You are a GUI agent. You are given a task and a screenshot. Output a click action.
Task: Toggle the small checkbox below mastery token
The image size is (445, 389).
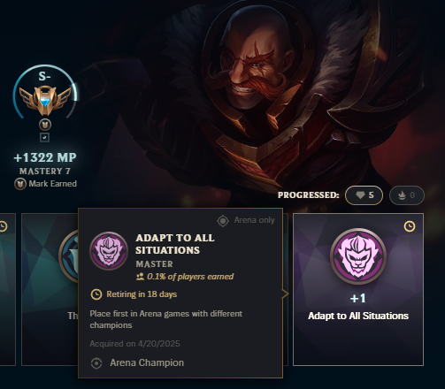(45, 137)
